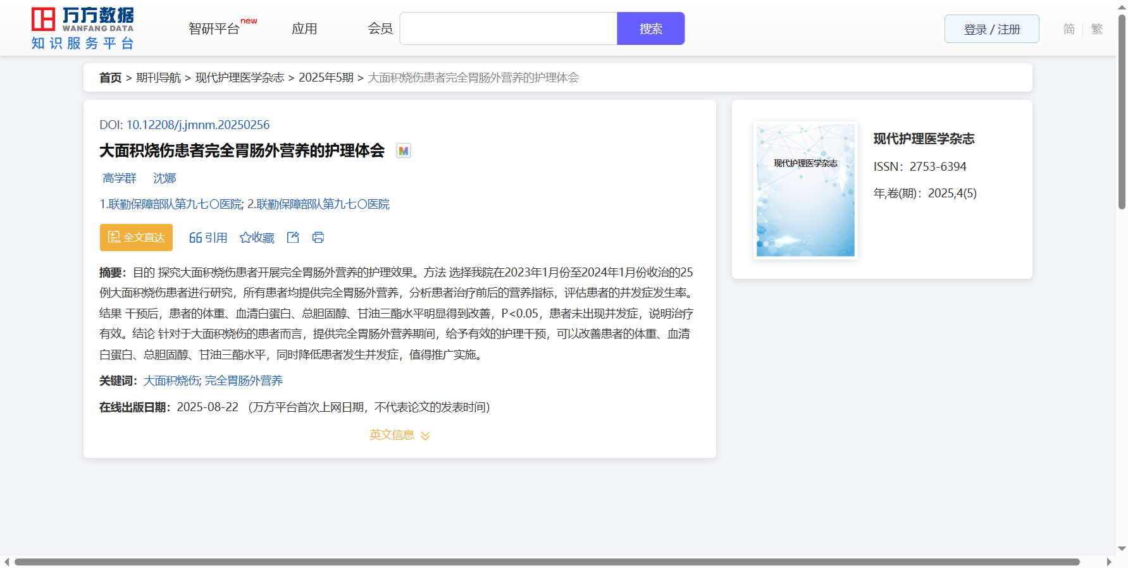This screenshot has width=1128, height=568.
Task: Open full text with 全文直达 button
Action: (136, 237)
